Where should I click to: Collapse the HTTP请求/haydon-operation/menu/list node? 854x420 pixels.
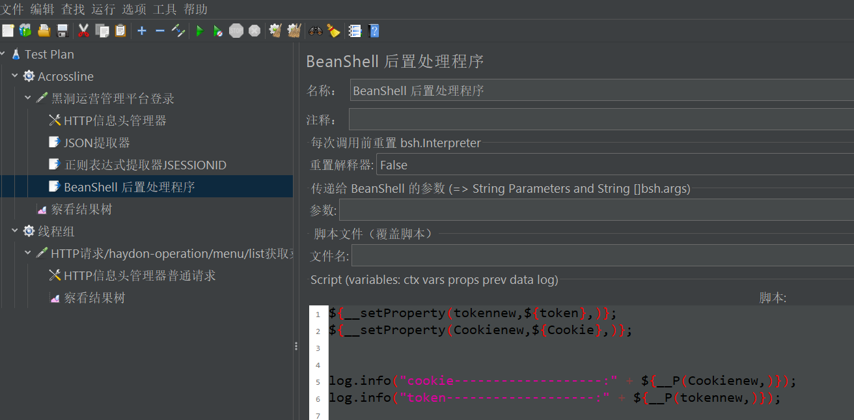[x=28, y=253]
